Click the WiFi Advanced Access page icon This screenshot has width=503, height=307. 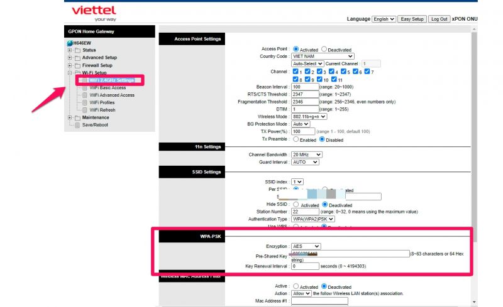tap(85, 95)
